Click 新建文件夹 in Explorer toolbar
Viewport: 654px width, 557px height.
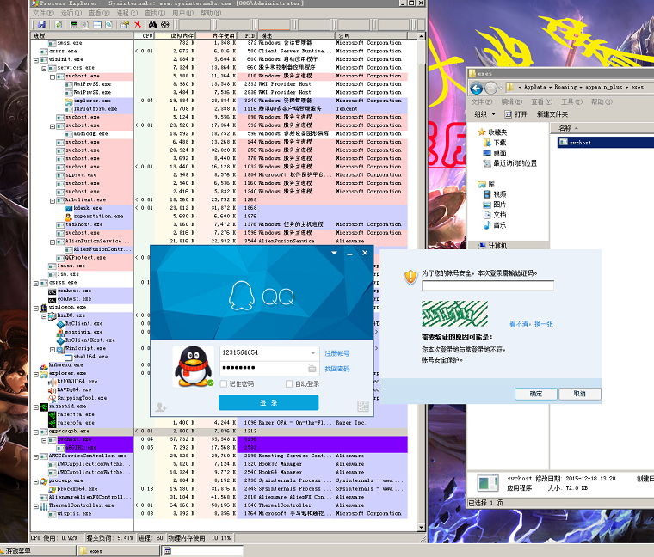coord(552,114)
